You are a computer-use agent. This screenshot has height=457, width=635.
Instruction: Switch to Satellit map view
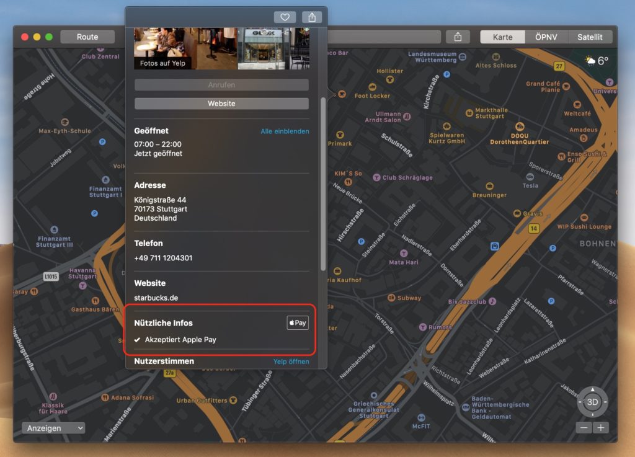tap(589, 37)
